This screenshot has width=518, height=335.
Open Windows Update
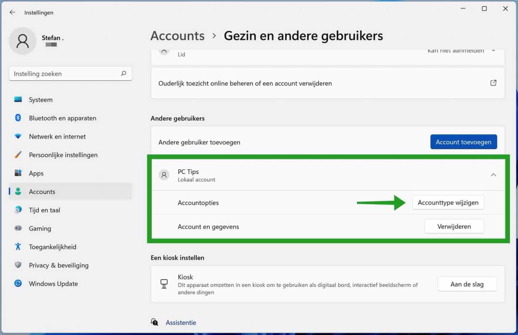tap(53, 283)
